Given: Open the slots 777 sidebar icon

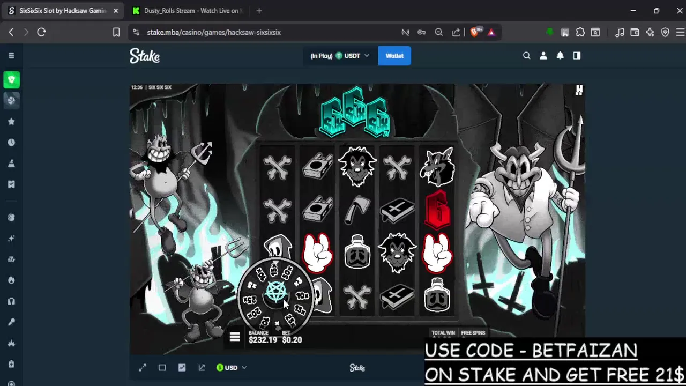Looking at the screenshot, I should click(11, 259).
